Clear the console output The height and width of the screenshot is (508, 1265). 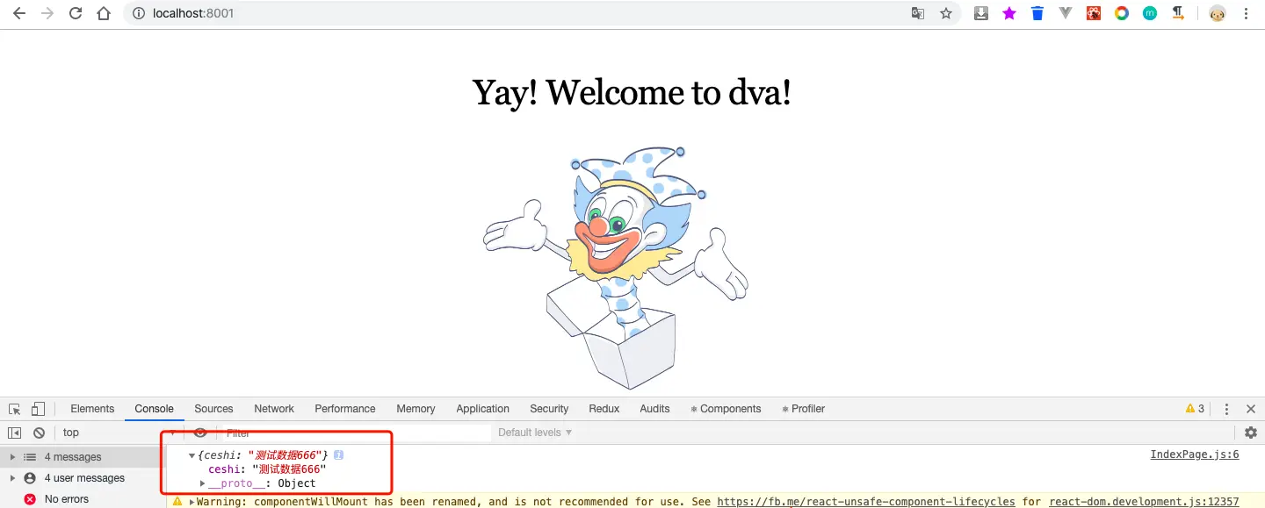[39, 433]
